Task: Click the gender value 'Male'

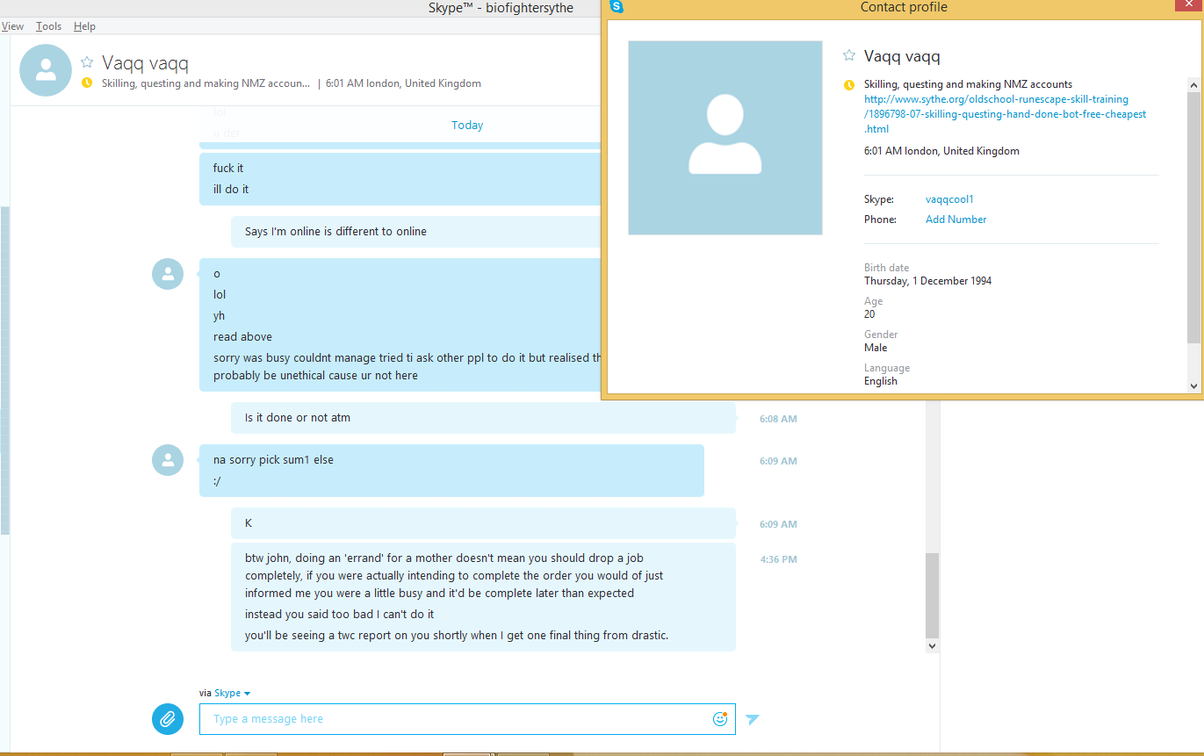Action: point(876,348)
